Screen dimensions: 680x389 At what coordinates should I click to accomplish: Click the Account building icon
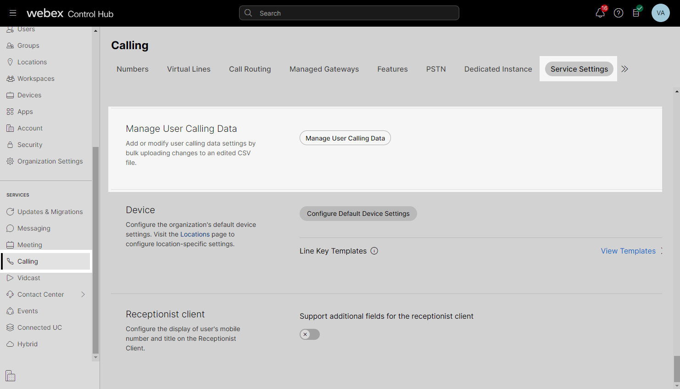(10, 128)
